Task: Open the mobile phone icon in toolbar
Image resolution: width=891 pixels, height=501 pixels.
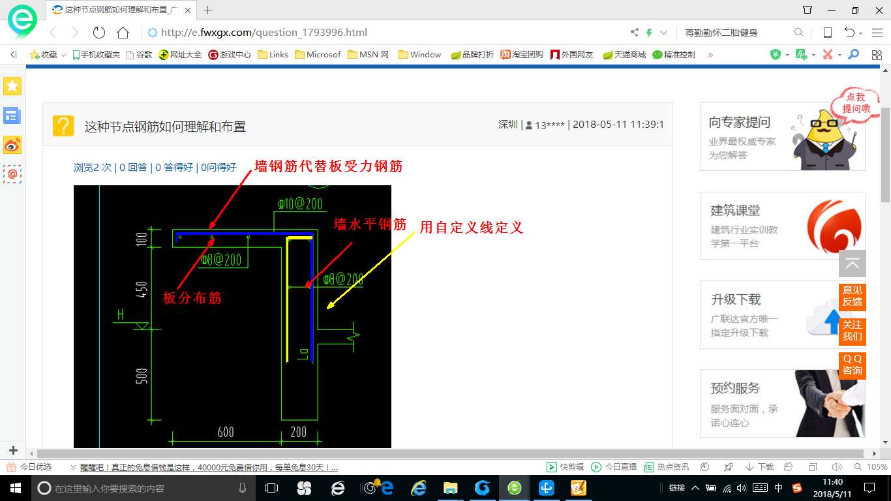Action: click(x=827, y=33)
